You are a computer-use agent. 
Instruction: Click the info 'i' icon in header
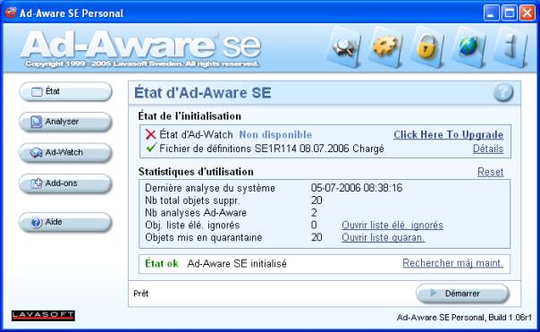point(510,47)
